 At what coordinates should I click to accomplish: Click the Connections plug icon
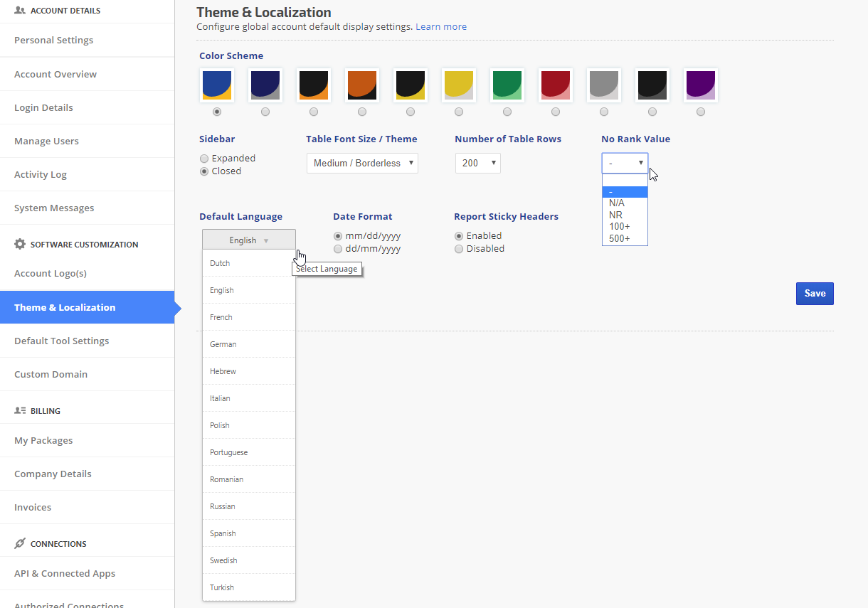(x=20, y=543)
